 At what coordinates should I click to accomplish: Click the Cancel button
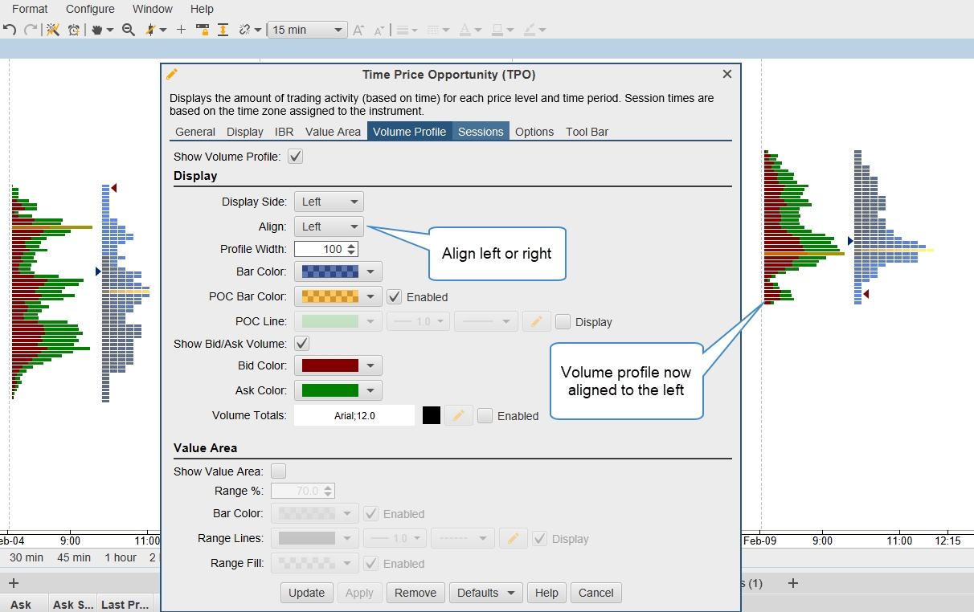pyautogui.click(x=595, y=593)
